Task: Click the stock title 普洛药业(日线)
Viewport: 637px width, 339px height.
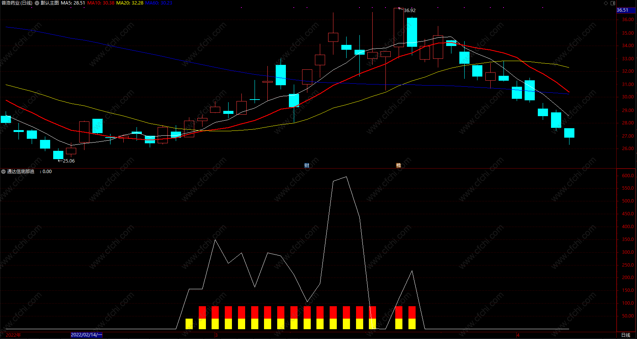Action: click(17, 3)
